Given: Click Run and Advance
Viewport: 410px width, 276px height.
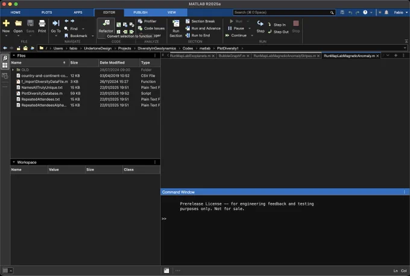Looking at the screenshot, I should [x=203, y=28].
